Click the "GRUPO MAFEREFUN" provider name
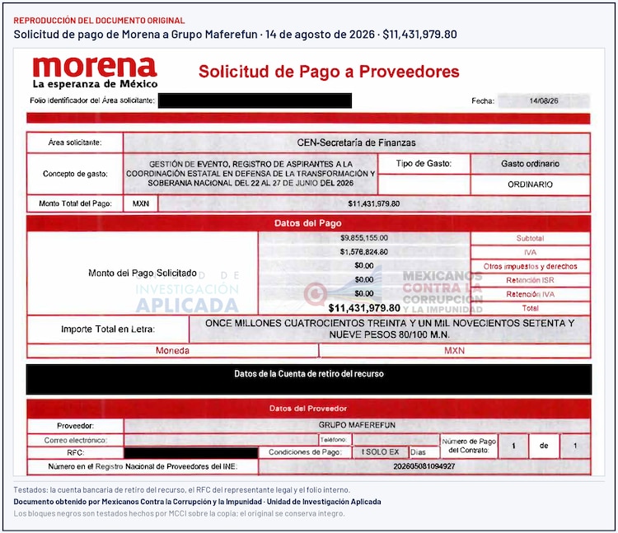 click(357, 425)
